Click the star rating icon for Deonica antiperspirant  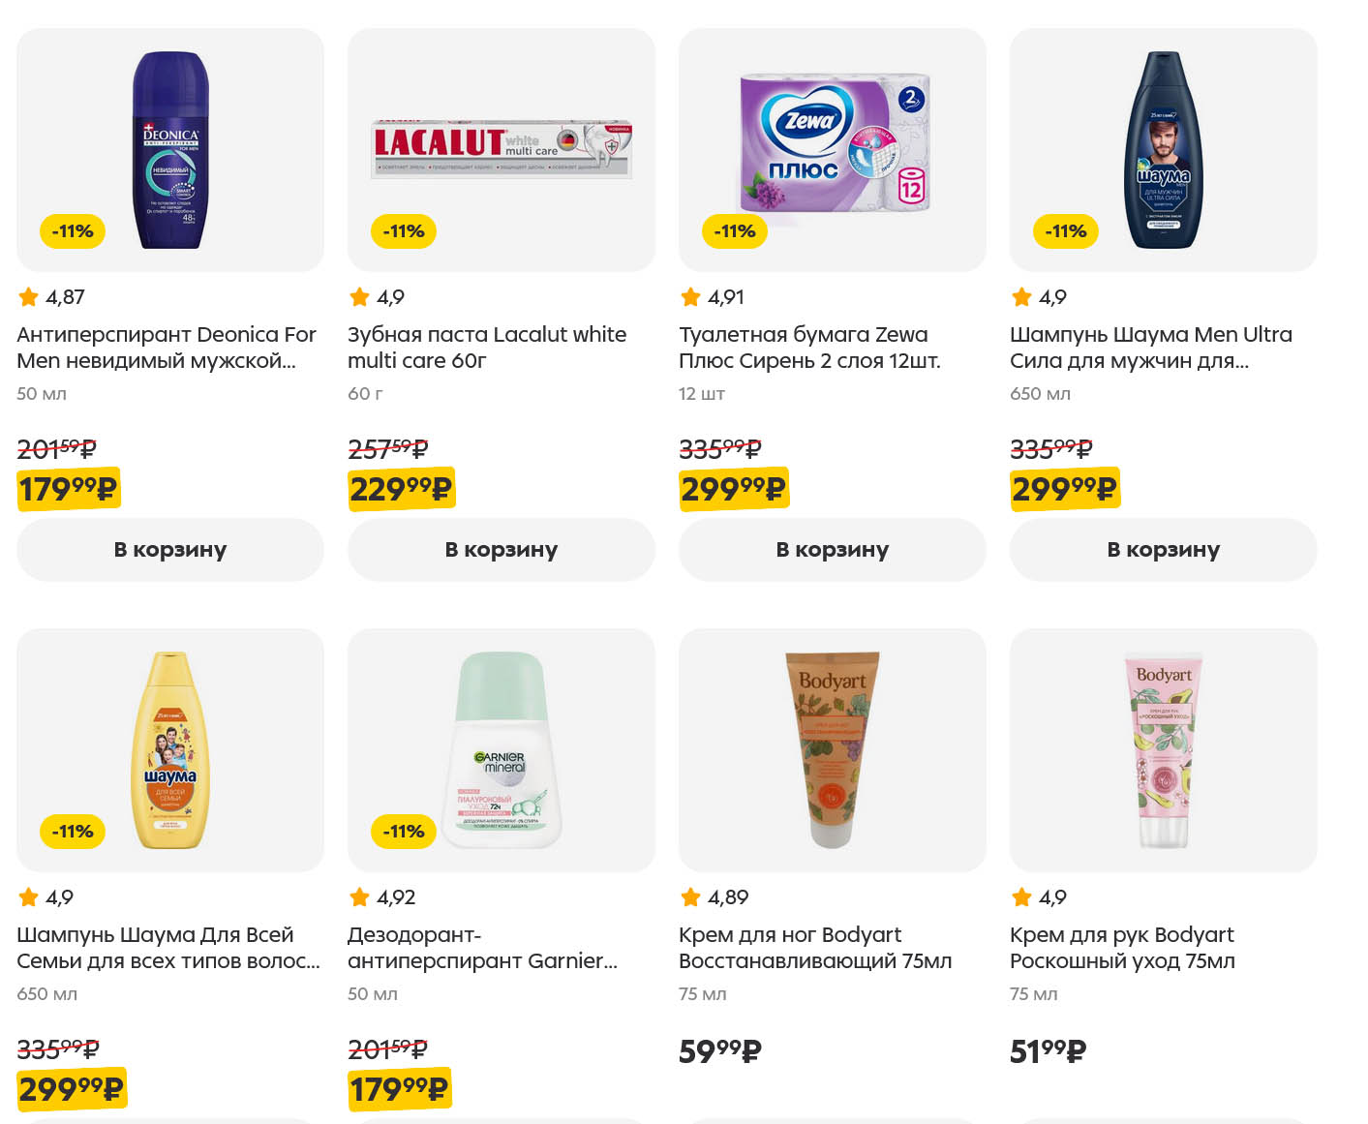coord(29,297)
